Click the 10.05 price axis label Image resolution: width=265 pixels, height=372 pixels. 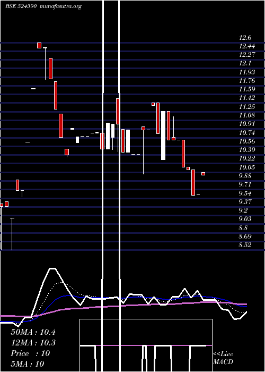[x=247, y=167]
